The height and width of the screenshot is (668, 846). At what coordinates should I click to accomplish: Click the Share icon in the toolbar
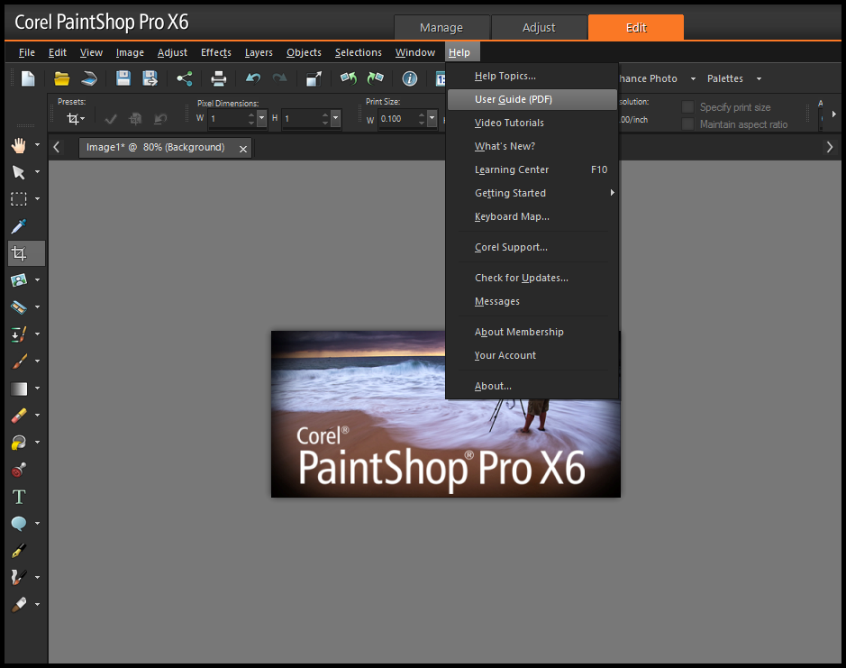(x=185, y=78)
